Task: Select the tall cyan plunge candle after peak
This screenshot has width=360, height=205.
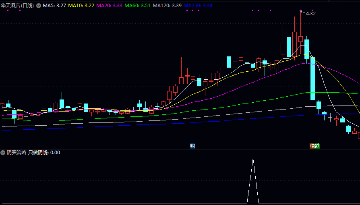Action: pyautogui.click(x=312, y=79)
